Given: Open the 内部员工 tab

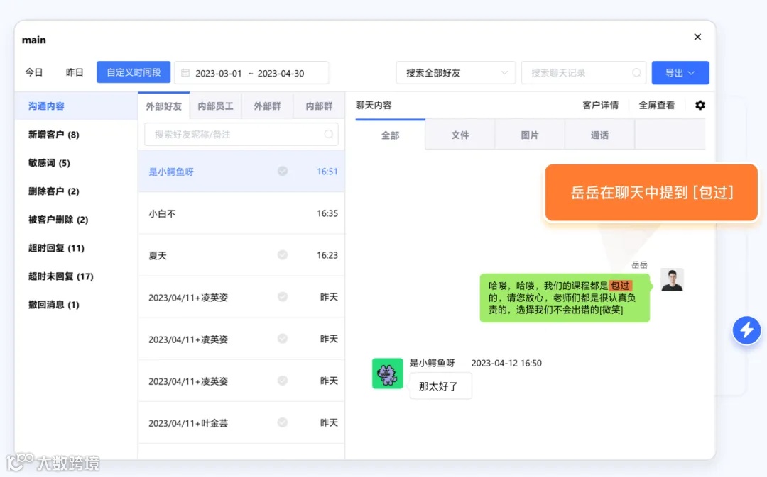Looking at the screenshot, I should coord(216,106).
